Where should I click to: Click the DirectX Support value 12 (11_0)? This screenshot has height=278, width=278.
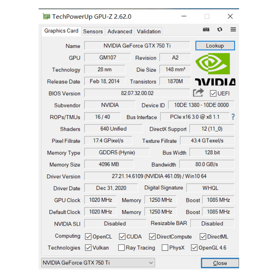coord(212,129)
